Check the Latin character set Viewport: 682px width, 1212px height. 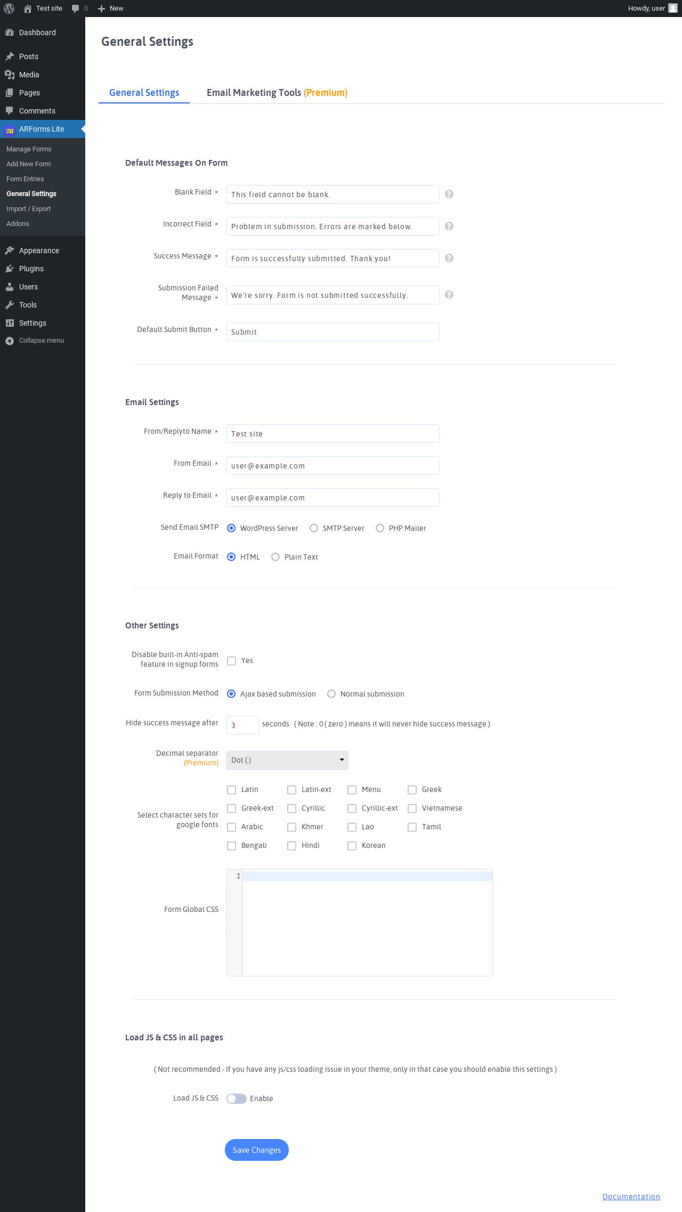coord(231,790)
